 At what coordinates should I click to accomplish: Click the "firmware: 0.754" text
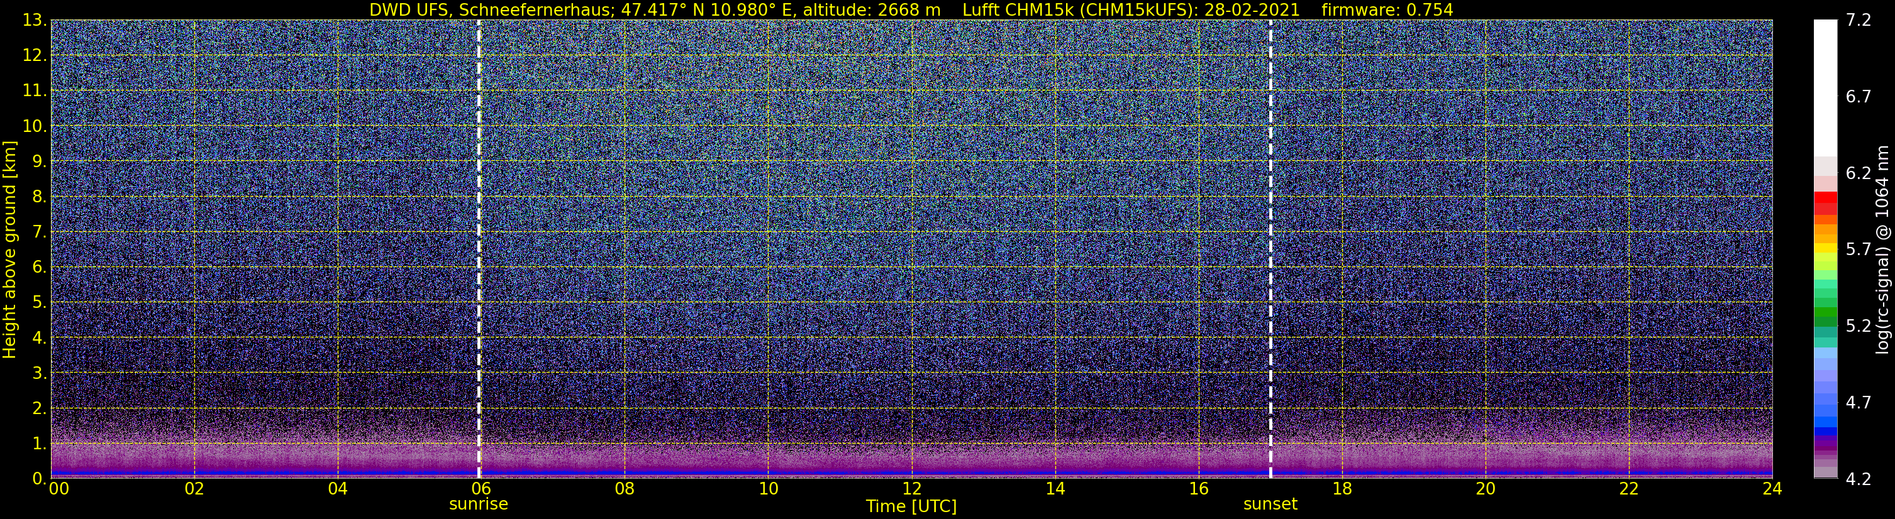1387,9
